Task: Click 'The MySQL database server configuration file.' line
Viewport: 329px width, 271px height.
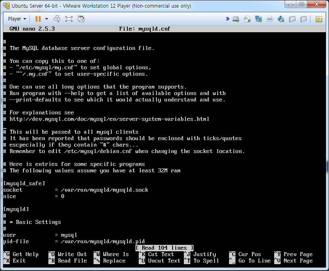Action: pyautogui.click(x=79, y=48)
